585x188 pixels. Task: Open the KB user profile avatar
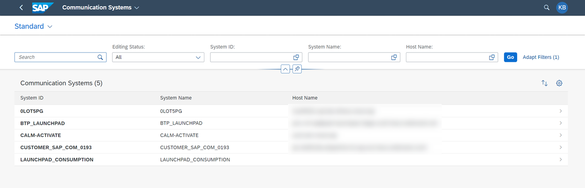562,8
